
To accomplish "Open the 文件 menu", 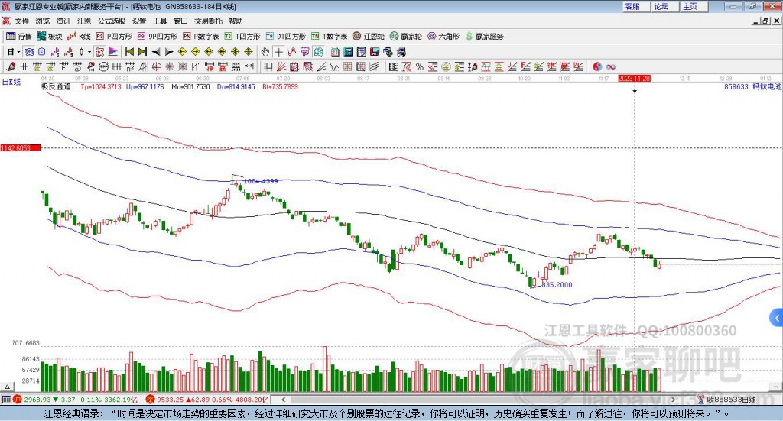I will click(21, 21).
